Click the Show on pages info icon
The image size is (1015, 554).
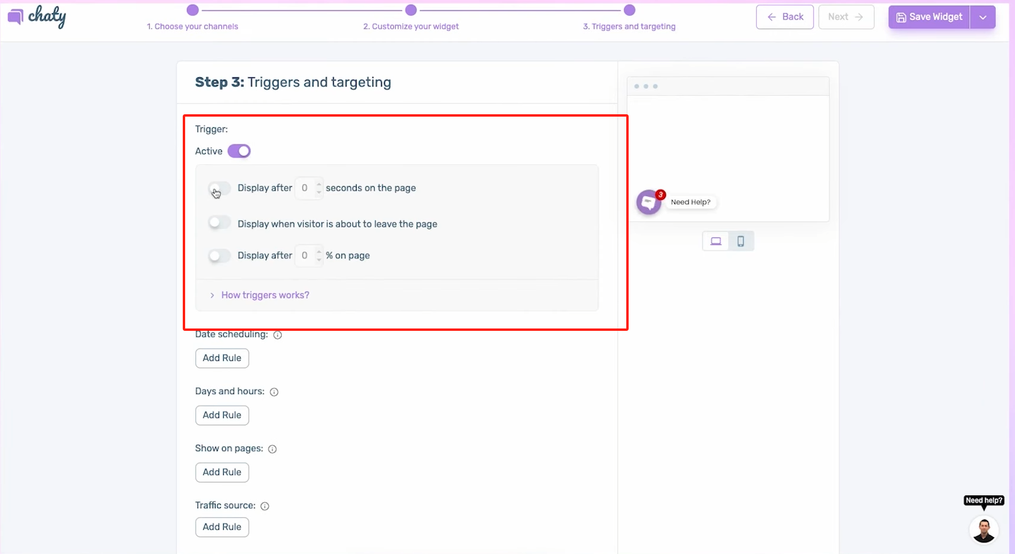coord(272,449)
